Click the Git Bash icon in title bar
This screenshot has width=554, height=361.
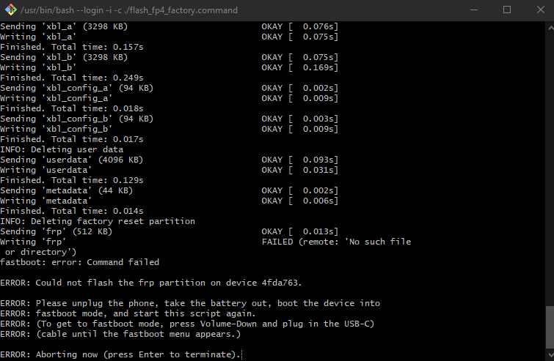(10, 10)
